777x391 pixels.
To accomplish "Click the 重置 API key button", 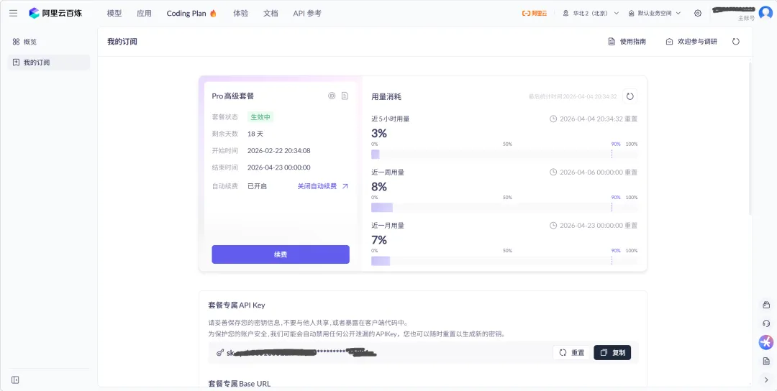I will pos(571,352).
